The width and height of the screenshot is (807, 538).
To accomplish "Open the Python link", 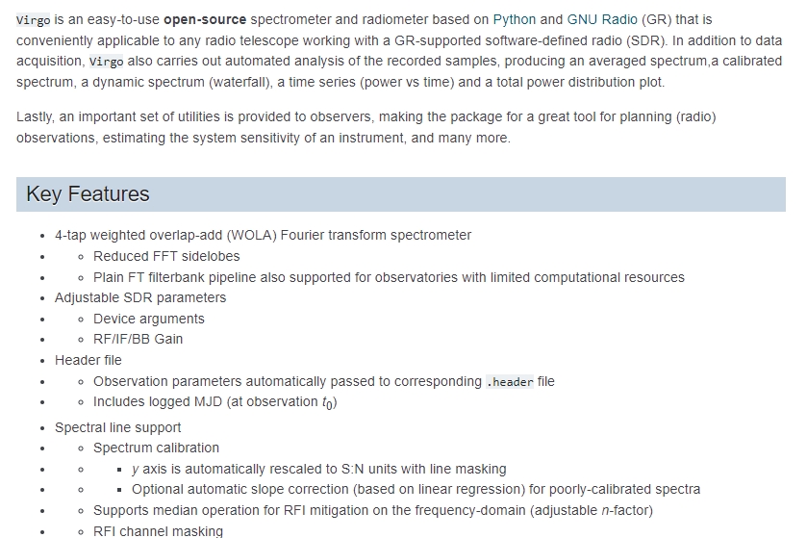I will click(x=514, y=19).
